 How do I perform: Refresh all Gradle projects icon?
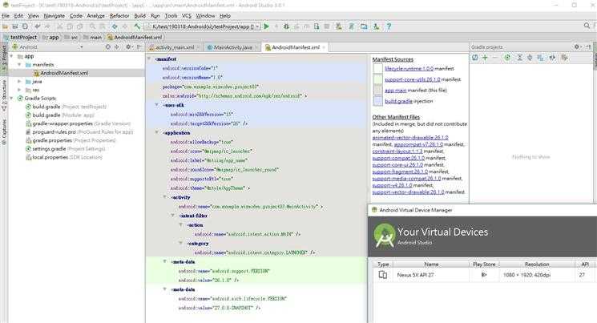pos(474,58)
